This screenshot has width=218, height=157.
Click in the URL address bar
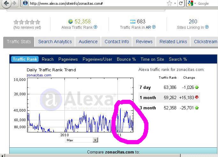tap(97, 3)
